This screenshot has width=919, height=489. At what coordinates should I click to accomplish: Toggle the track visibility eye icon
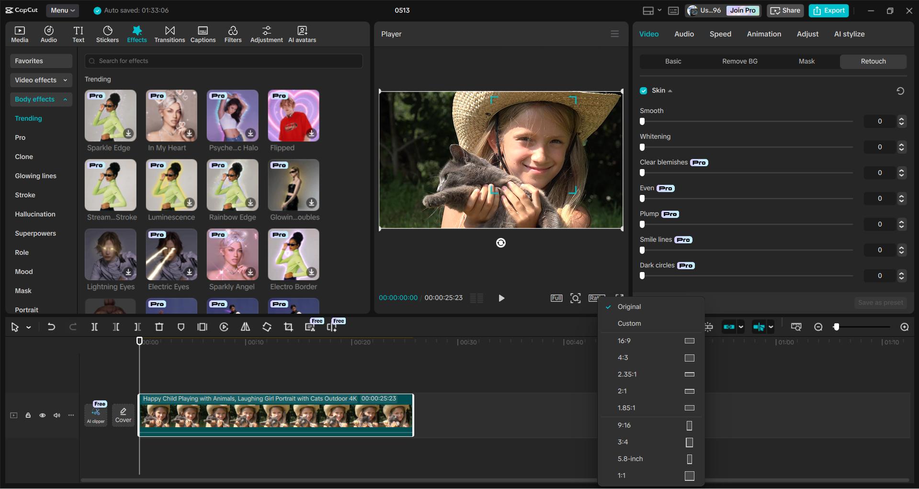pos(42,415)
